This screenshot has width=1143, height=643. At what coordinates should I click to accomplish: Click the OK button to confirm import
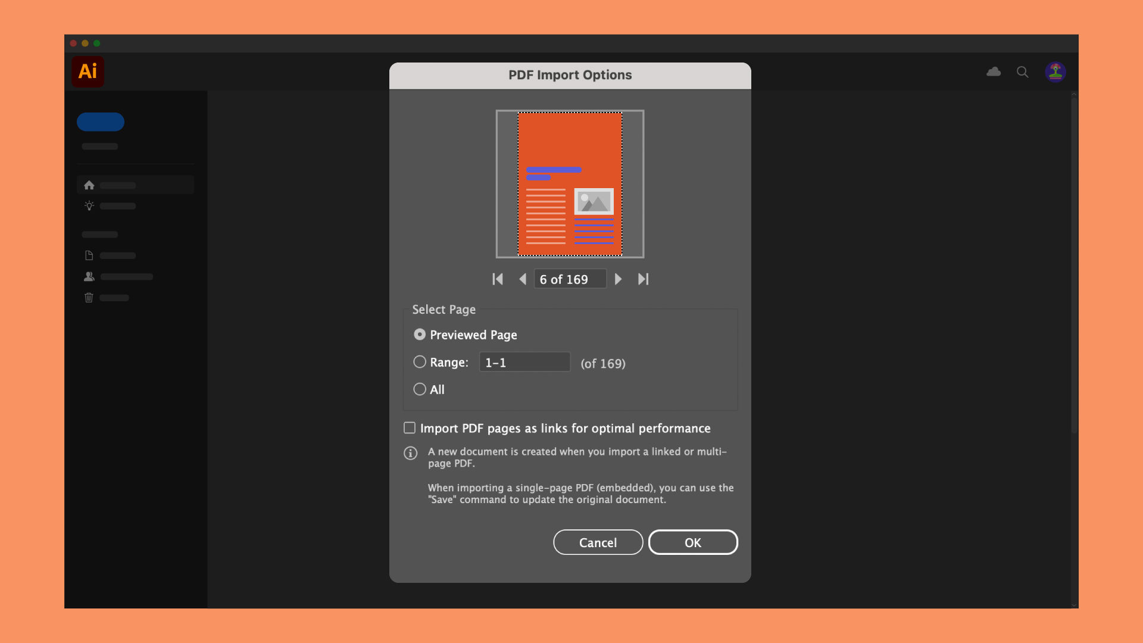click(x=692, y=542)
